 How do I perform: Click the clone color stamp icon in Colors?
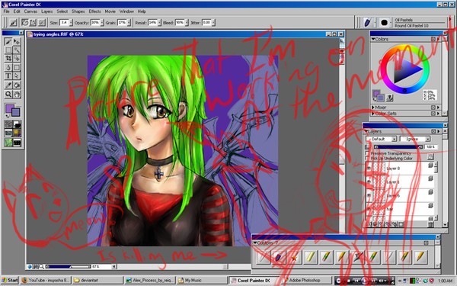coord(389,98)
